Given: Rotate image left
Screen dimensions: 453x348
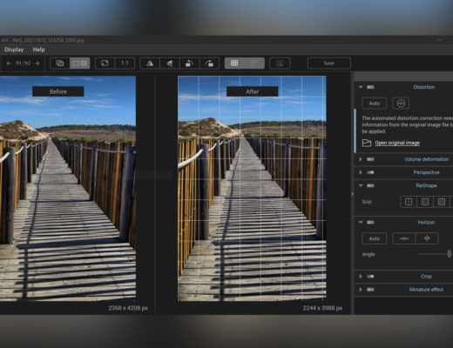Looking at the screenshot, I should point(190,64).
